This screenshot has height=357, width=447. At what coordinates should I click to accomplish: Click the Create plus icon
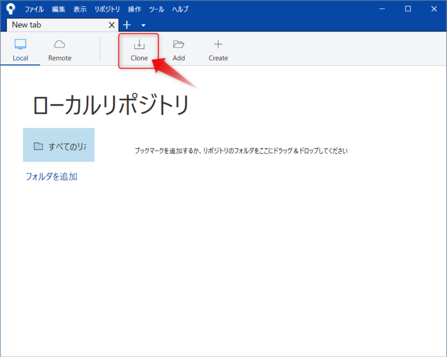pyautogui.click(x=218, y=44)
